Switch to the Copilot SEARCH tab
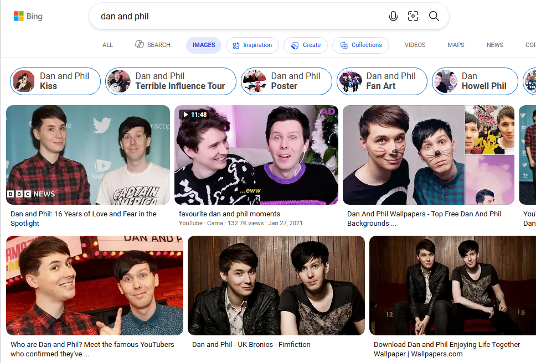The height and width of the screenshot is (363, 536). [152, 45]
